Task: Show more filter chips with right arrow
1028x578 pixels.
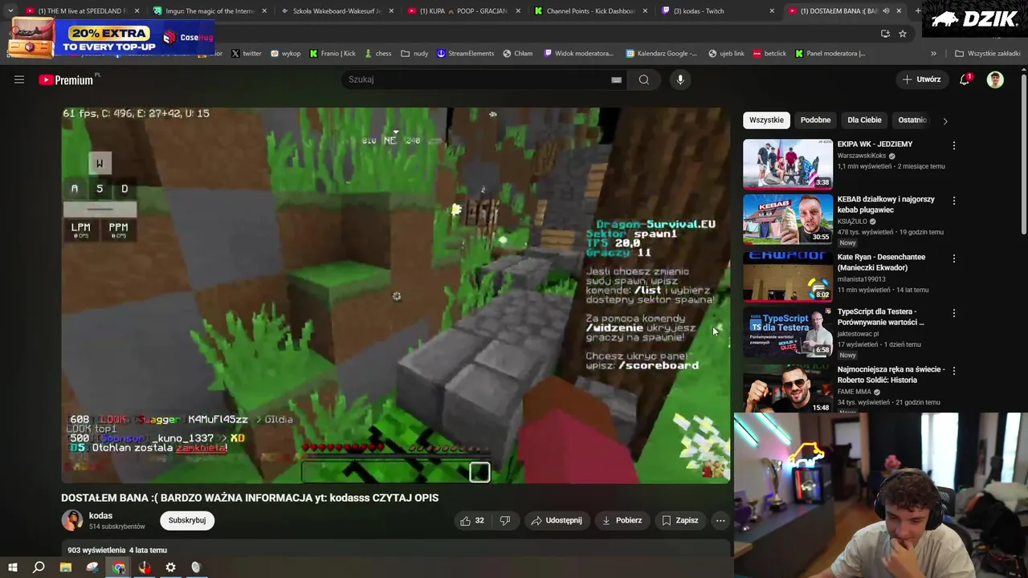Action: [945, 121]
